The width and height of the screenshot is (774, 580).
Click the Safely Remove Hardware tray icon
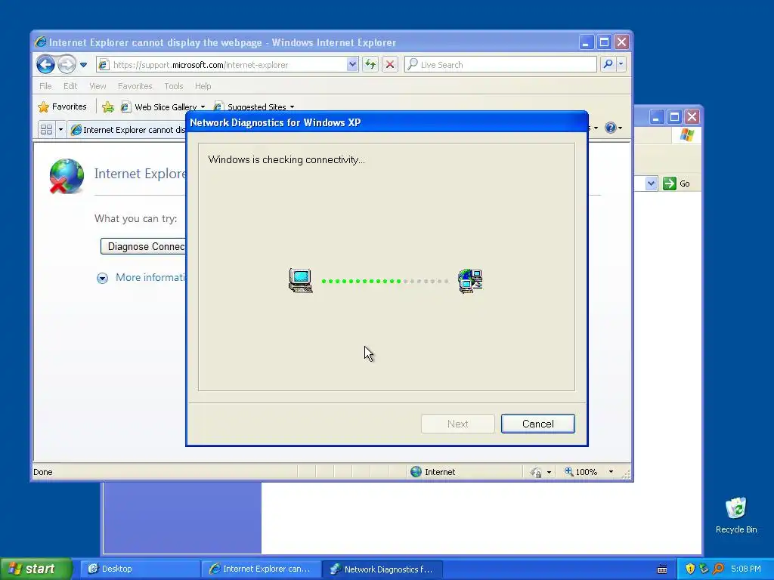[704, 569]
